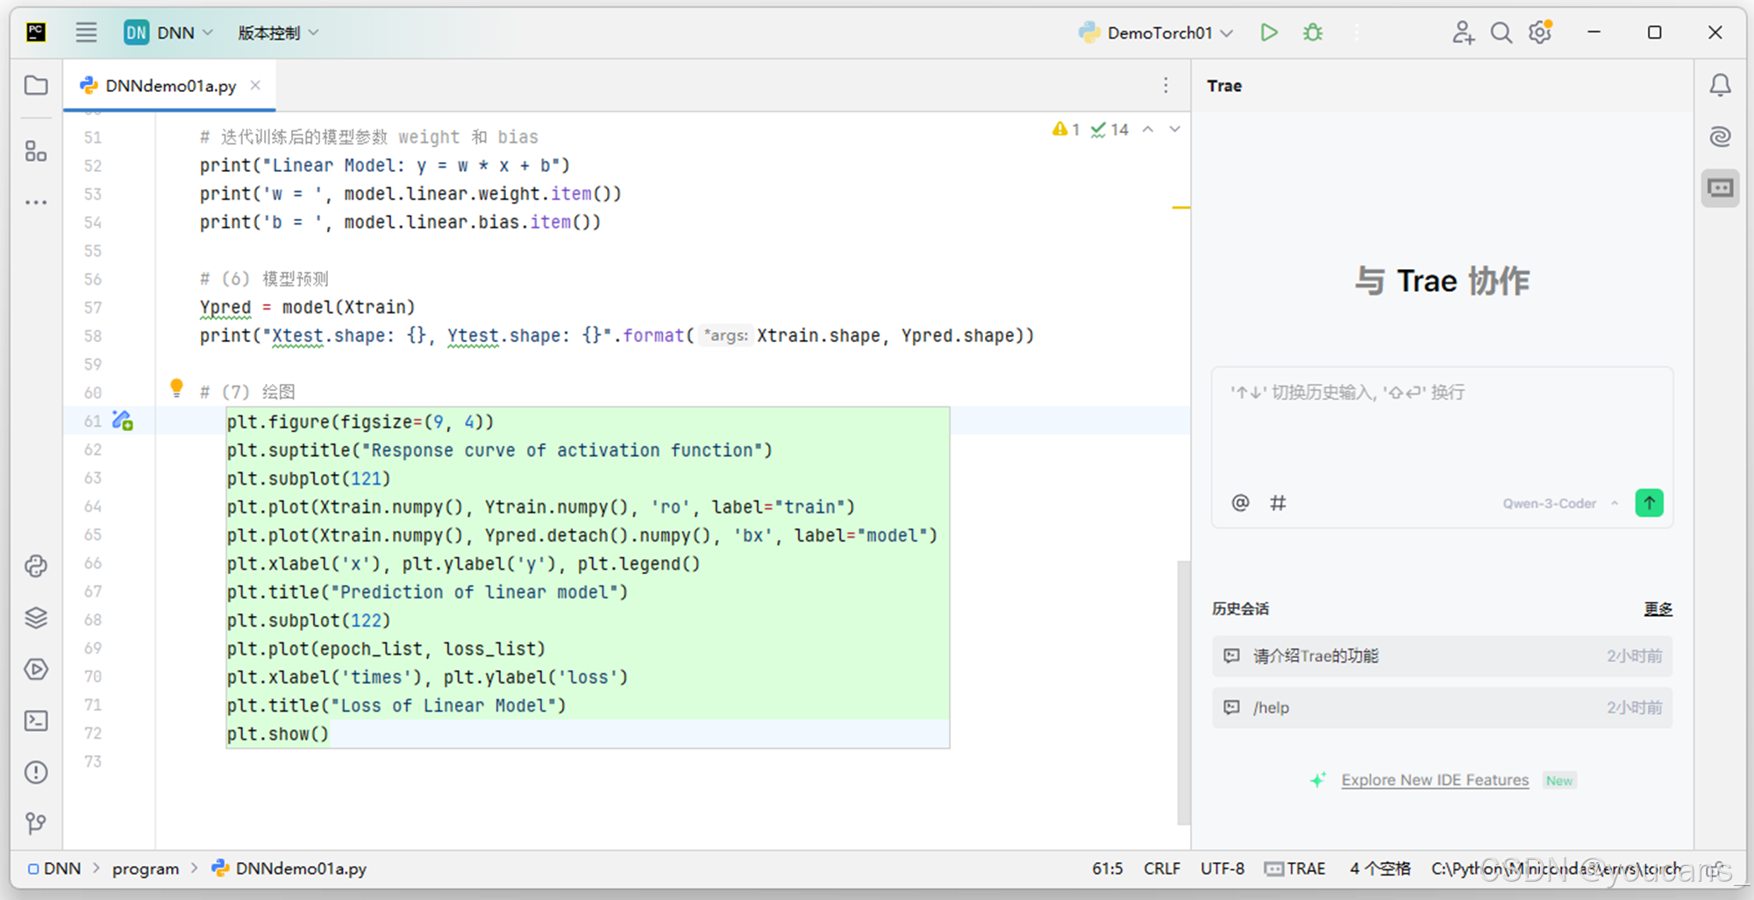Click the editor vertical scrollbar
This screenshot has width=1754, height=900.
[1183, 692]
